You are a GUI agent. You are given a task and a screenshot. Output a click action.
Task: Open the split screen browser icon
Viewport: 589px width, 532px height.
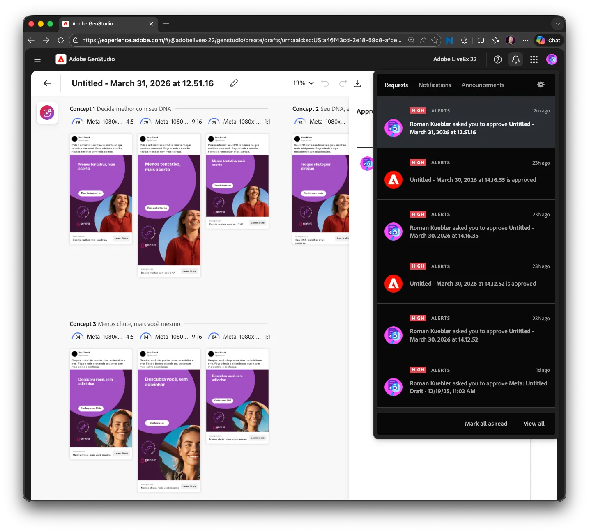tap(481, 40)
